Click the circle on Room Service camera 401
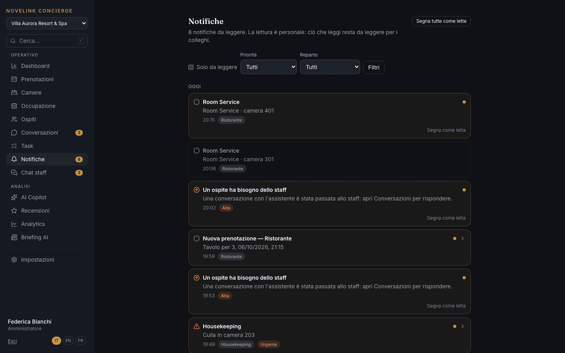Image resolution: width=565 pixels, height=353 pixels. [197, 102]
